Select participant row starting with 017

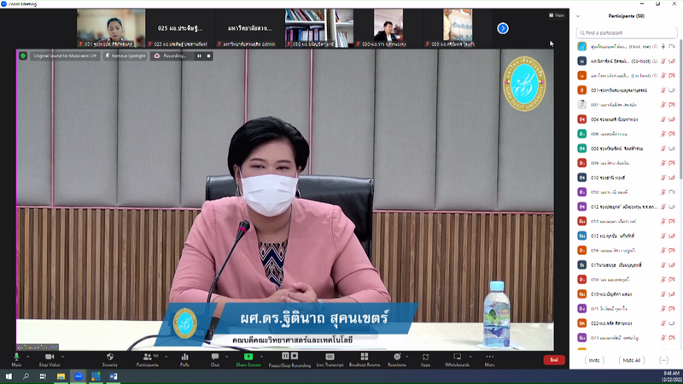[627, 265]
